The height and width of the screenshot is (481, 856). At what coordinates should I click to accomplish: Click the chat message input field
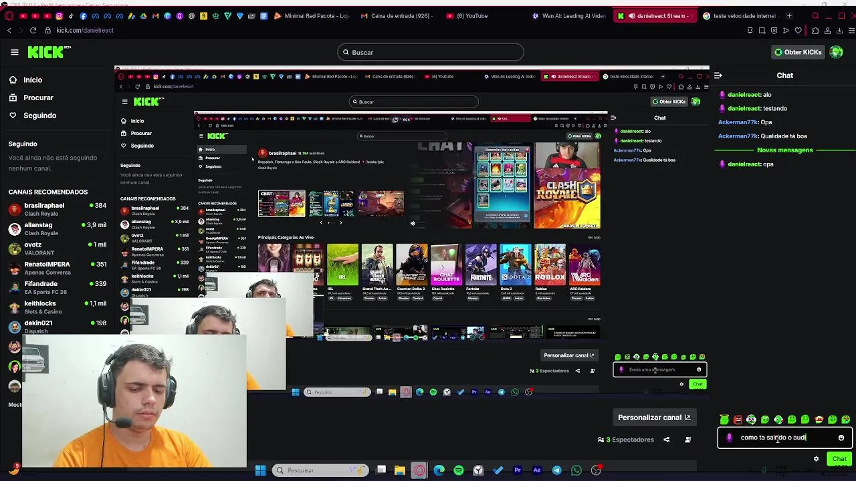pos(785,438)
